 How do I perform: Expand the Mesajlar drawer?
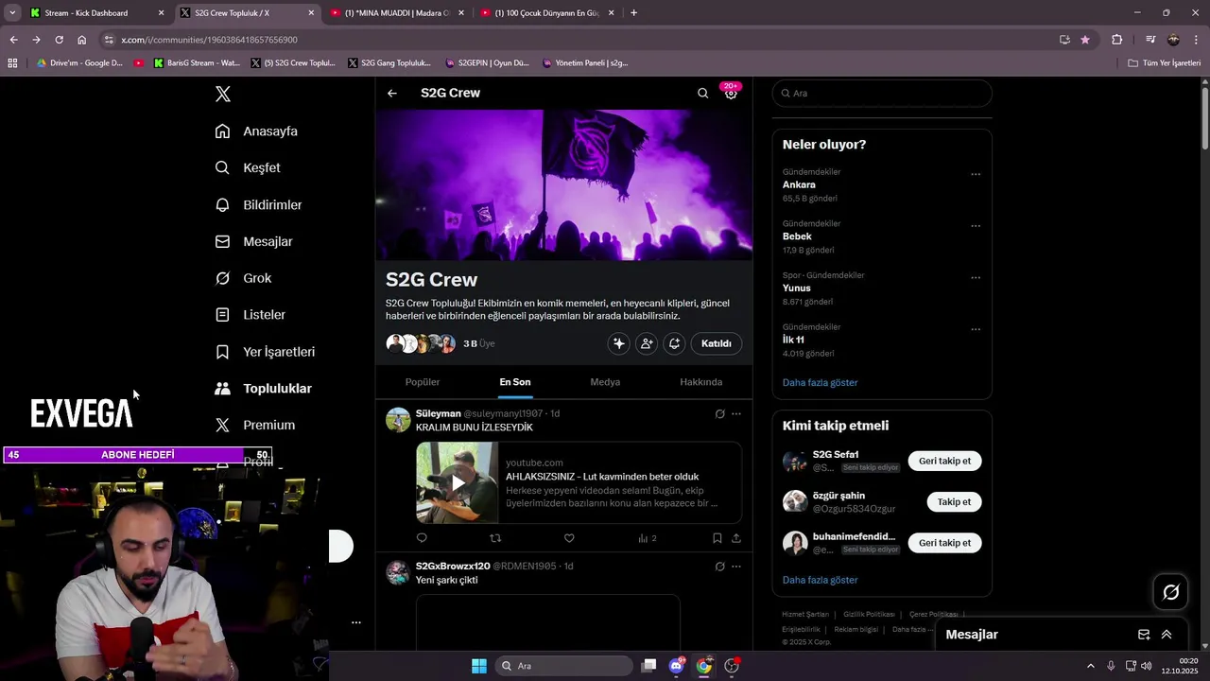click(x=1167, y=635)
